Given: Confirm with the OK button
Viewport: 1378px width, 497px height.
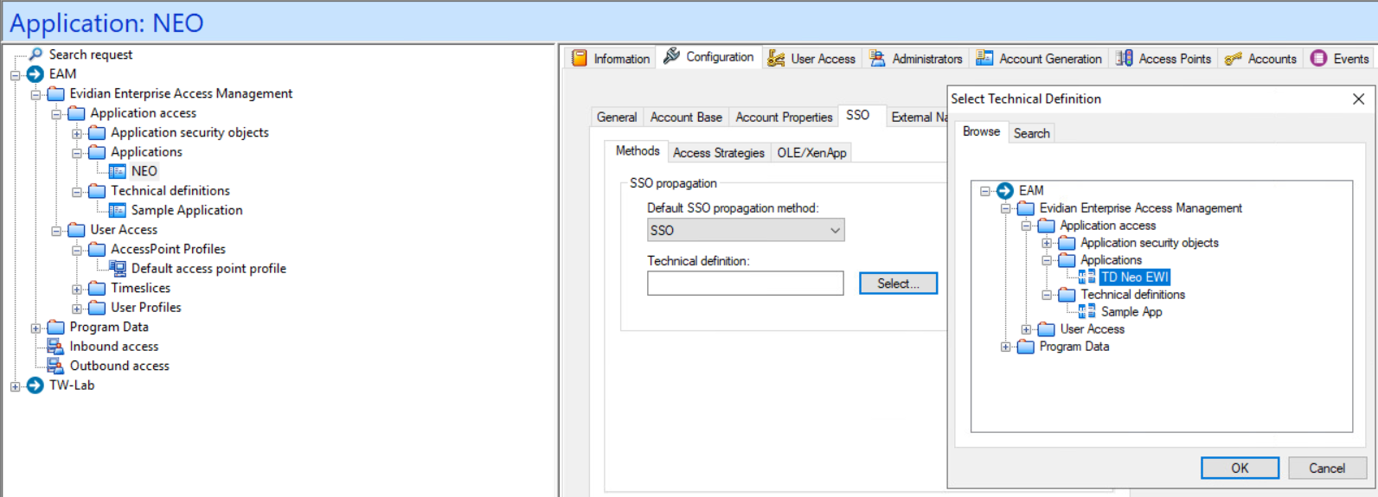Looking at the screenshot, I should coord(1240,468).
